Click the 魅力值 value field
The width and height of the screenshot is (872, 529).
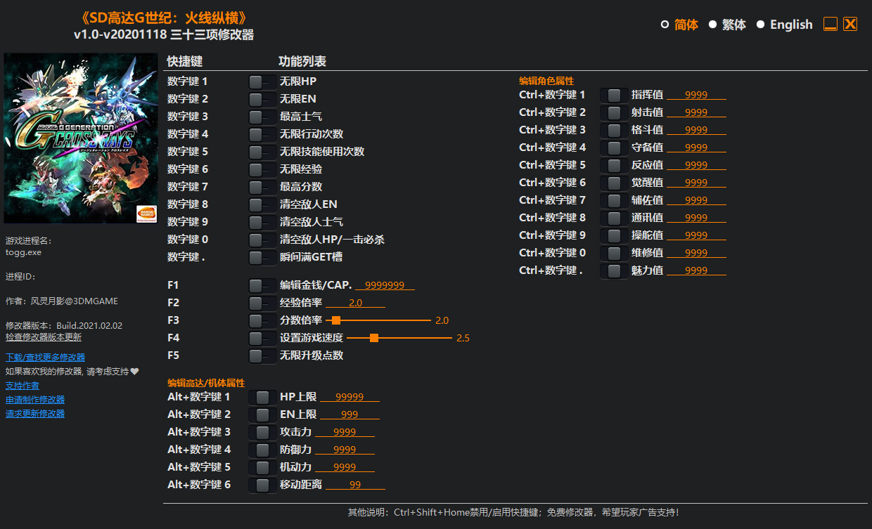pos(696,270)
